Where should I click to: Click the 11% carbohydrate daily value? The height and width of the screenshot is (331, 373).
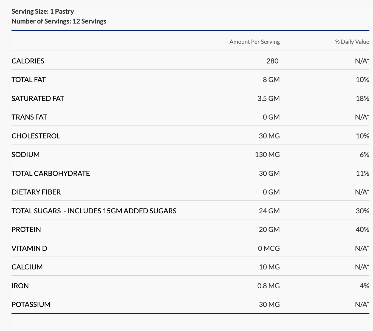point(362,173)
